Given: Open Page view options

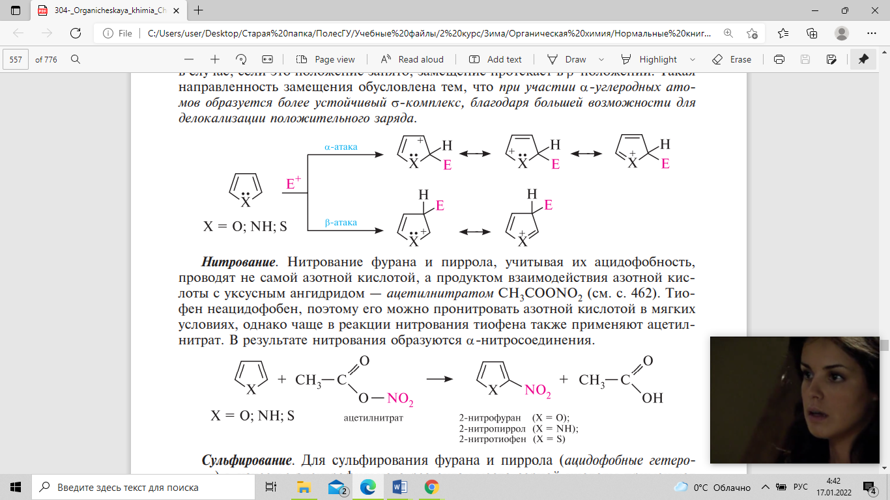Looking at the screenshot, I should [x=325, y=59].
